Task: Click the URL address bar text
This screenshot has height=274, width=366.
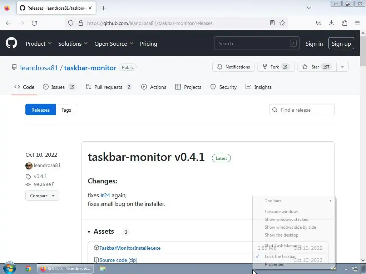Action: click(x=150, y=23)
